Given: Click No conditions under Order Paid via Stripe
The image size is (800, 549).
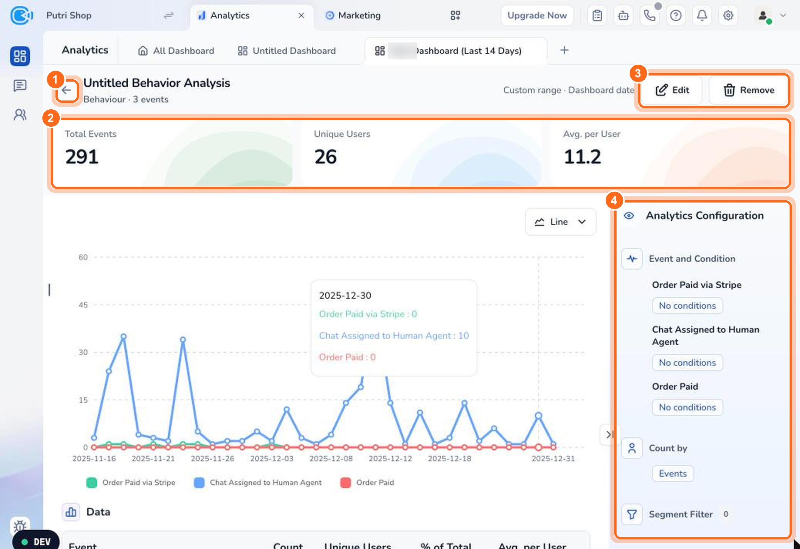Looking at the screenshot, I should [x=687, y=306].
